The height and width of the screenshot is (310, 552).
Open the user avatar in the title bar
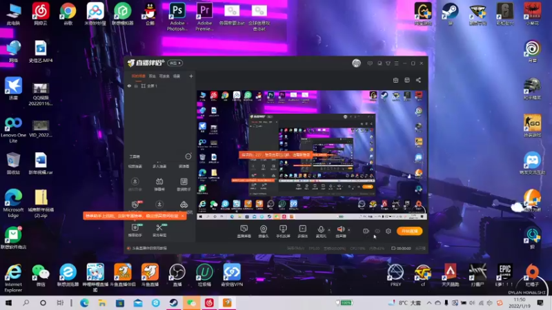356,63
